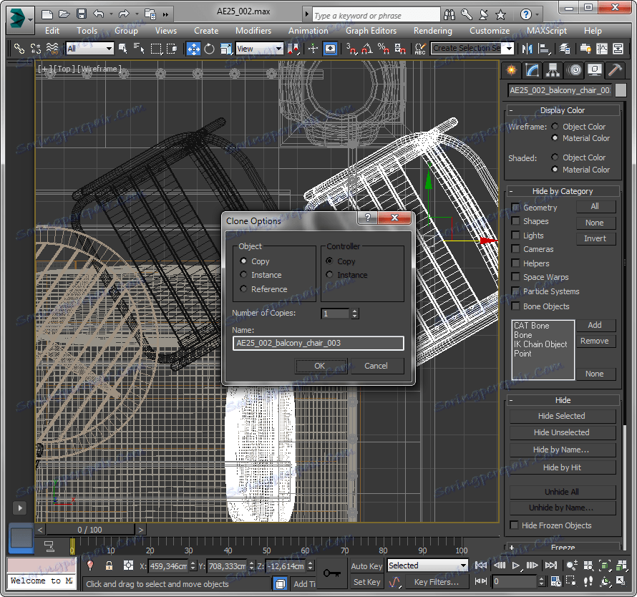Toggle the selection lock padlock icon

point(109,566)
